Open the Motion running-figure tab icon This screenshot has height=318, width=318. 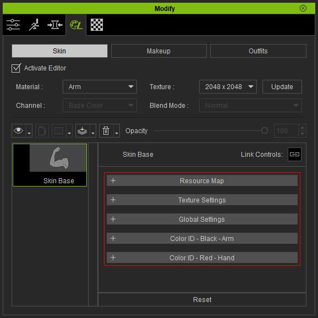point(34,25)
